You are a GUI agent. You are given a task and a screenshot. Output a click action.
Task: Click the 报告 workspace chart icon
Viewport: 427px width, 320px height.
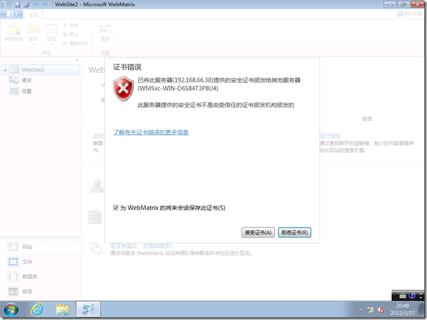click(13, 292)
